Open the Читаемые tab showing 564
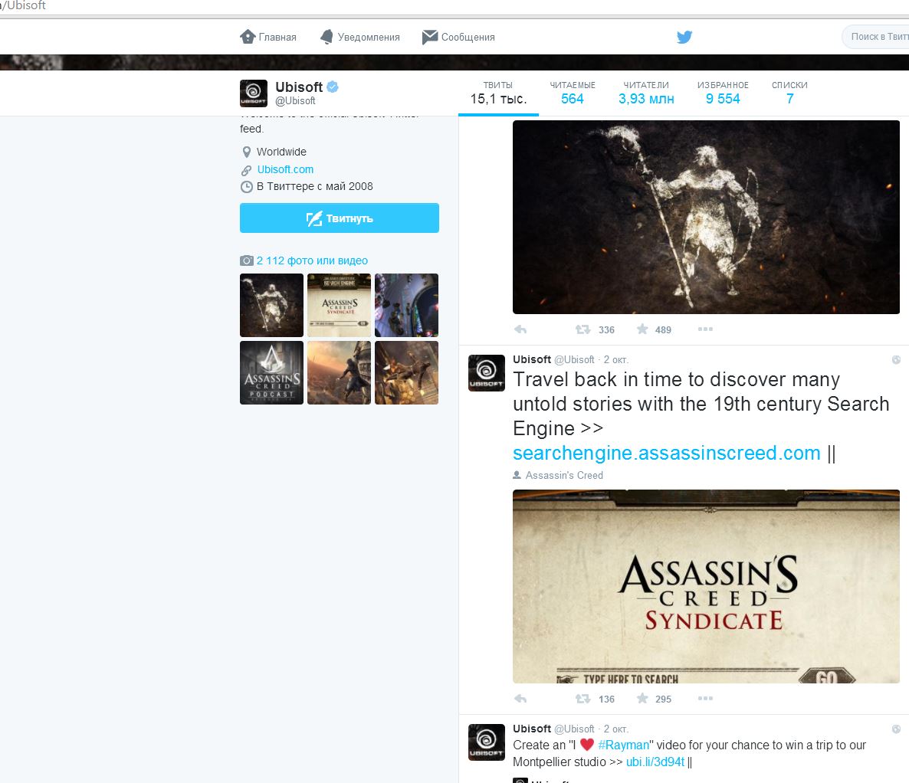Image resolution: width=909 pixels, height=783 pixels. [x=573, y=93]
